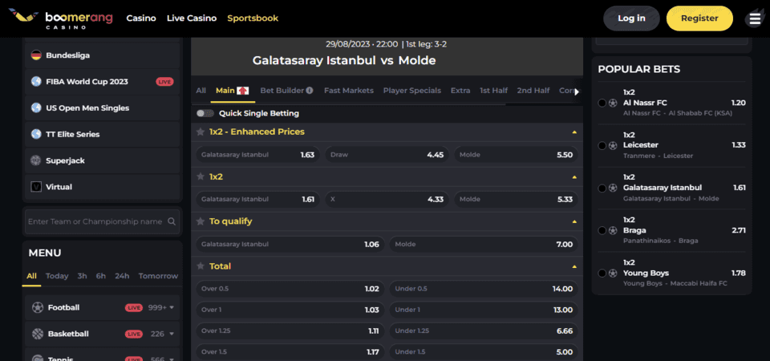Image resolution: width=770 pixels, height=361 pixels.
Task: Click the search magnifier icon
Action: pos(172,221)
